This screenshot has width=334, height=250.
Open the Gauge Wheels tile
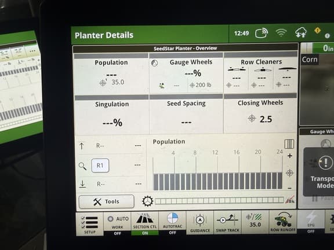point(186,73)
